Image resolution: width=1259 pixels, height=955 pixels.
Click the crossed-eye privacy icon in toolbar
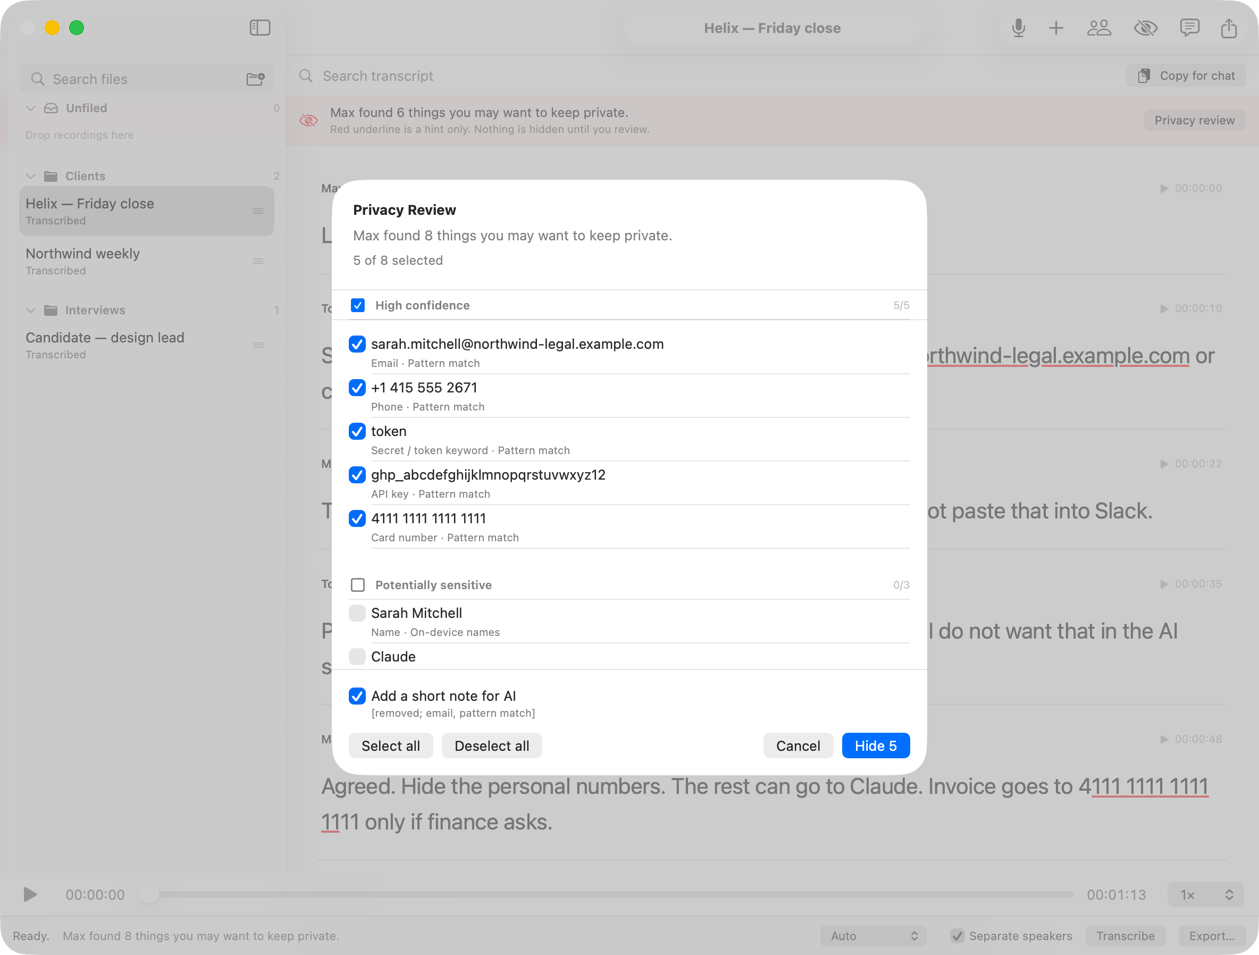(x=1145, y=28)
